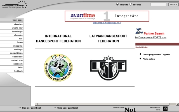Open the contact info menu item
The image size is (179, 112).
12,60
